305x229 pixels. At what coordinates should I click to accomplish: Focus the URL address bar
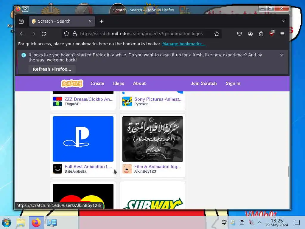141,34
